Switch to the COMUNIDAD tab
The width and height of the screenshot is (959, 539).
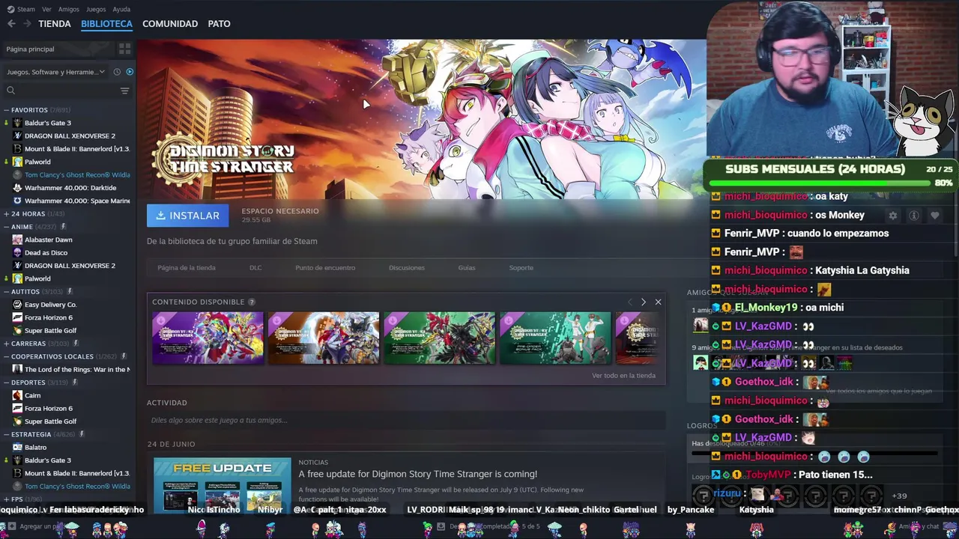pos(170,24)
